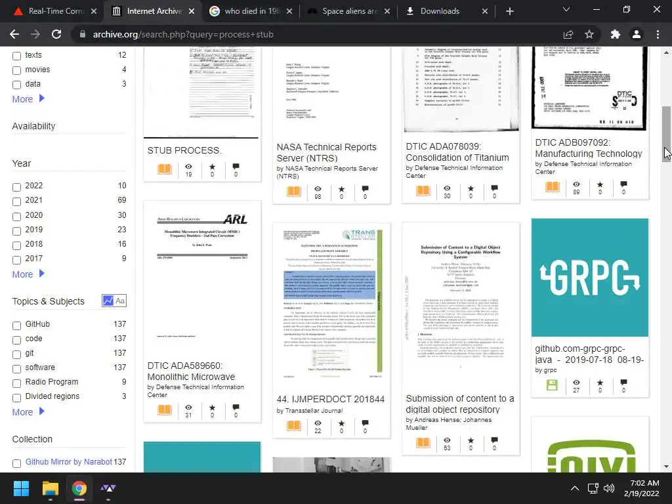Check the data media type filter
This screenshot has width=672, height=504.
[x=16, y=85]
